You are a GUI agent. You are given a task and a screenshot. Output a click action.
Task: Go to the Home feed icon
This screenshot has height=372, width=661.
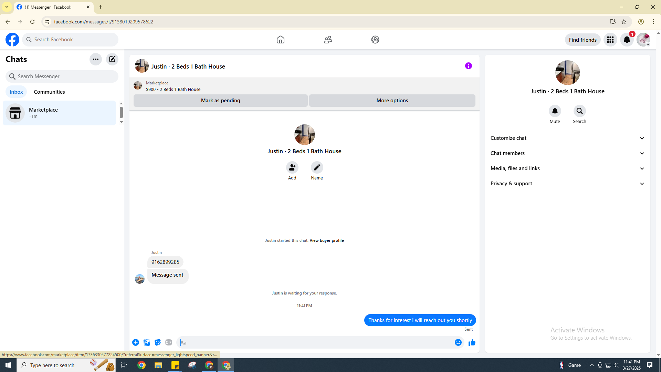(281, 40)
